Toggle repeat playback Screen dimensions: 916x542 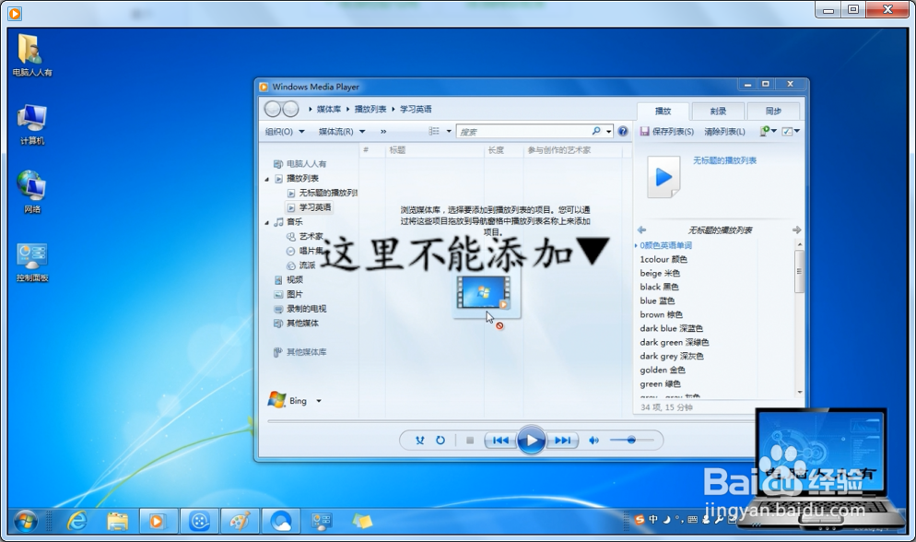coord(440,441)
